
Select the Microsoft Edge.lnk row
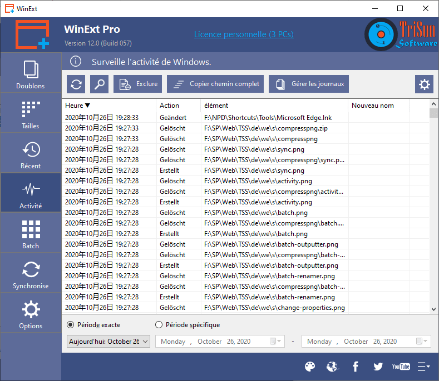click(x=245, y=118)
